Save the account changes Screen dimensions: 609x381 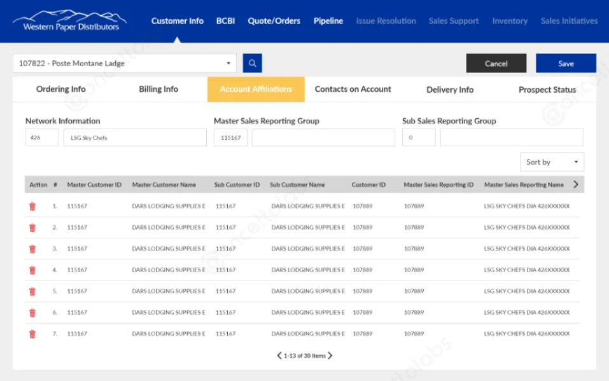click(x=566, y=63)
